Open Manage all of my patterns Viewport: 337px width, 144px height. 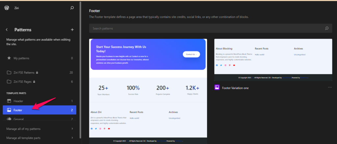(39, 129)
